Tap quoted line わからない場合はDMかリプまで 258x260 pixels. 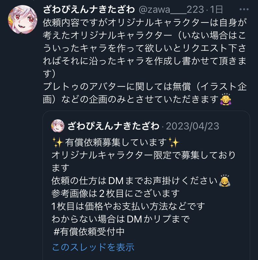tap(121, 219)
